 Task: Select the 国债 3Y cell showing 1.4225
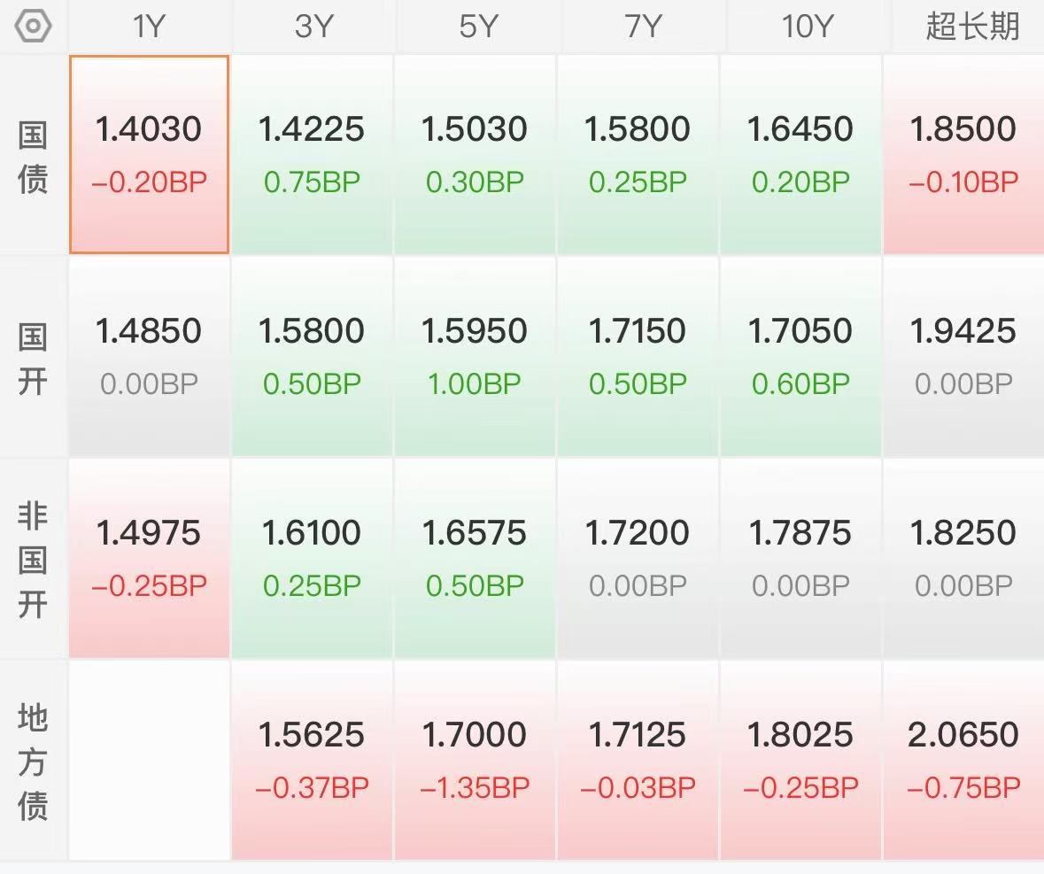tap(312, 154)
